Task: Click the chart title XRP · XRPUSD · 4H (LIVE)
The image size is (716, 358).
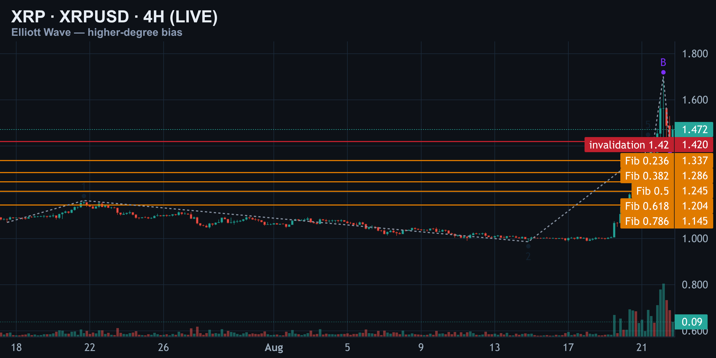Action: point(114,17)
